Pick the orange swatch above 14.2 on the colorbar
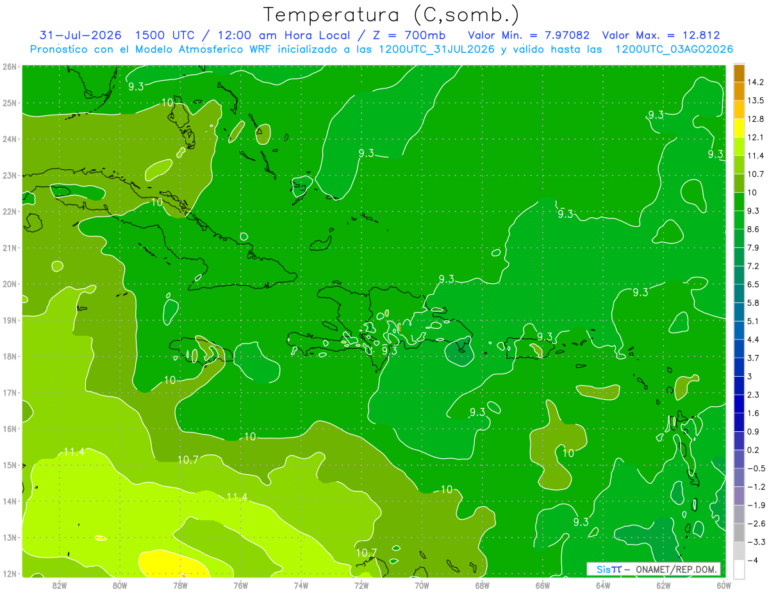 (739, 74)
